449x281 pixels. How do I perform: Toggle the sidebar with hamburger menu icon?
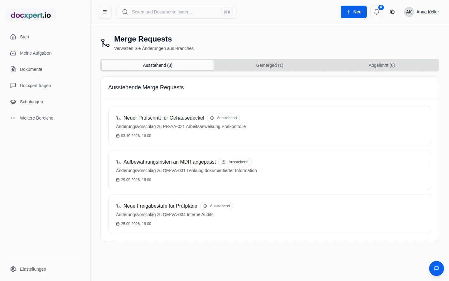105,12
